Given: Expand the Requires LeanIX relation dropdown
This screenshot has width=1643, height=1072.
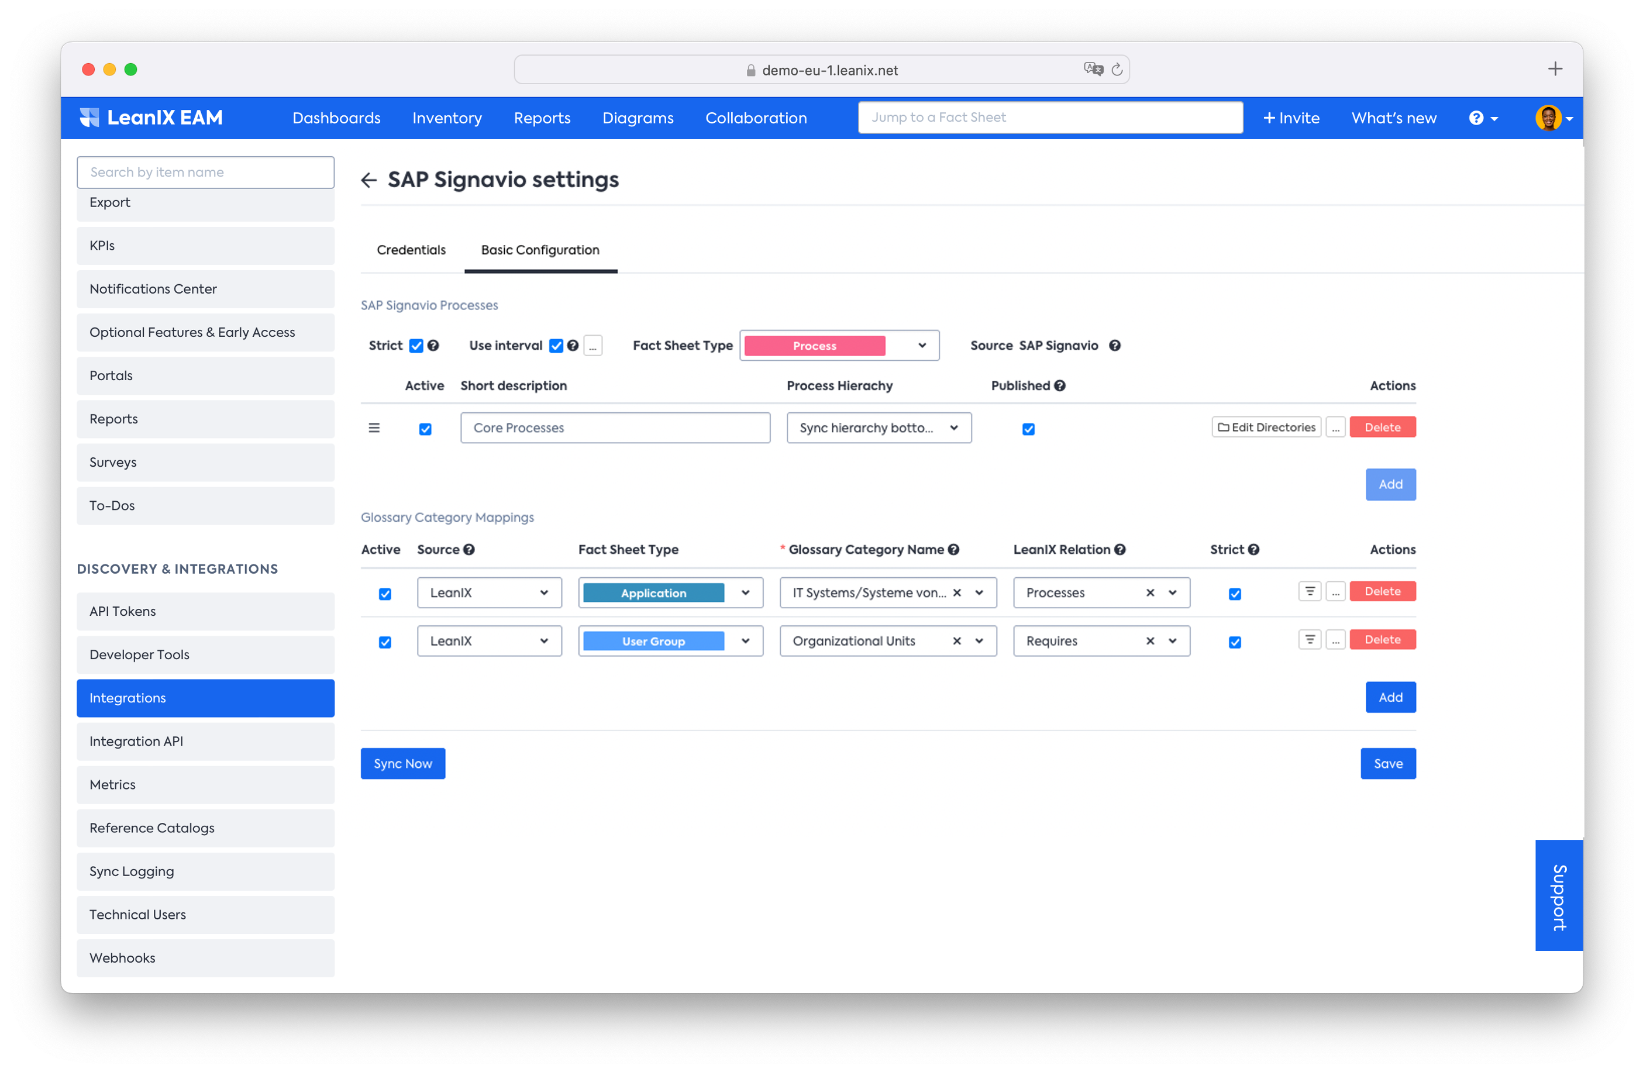Looking at the screenshot, I should pyautogui.click(x=1173, y=641).
